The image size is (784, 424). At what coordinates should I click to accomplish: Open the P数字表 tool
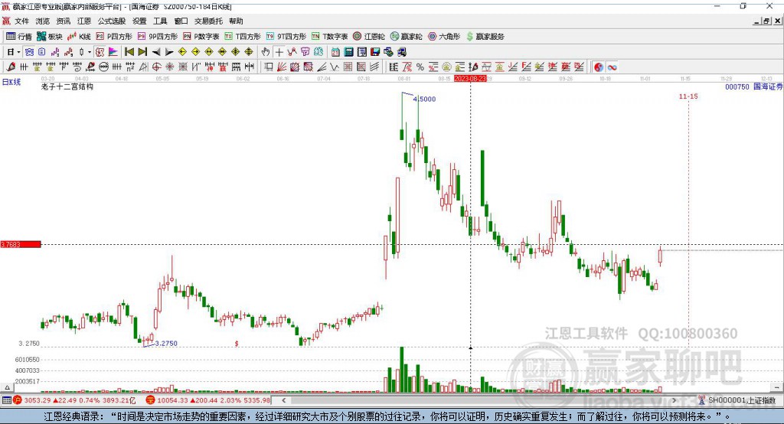point(201,37)
